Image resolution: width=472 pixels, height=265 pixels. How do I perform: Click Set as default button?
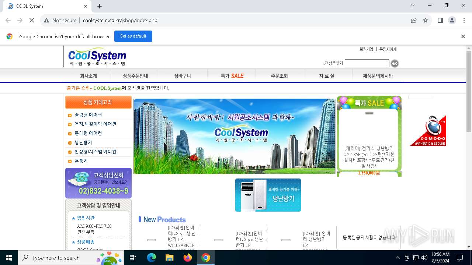[133, 36]
